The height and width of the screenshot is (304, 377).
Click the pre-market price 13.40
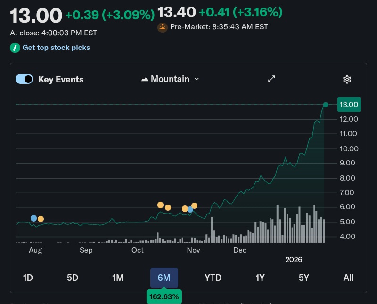point(177,12)
